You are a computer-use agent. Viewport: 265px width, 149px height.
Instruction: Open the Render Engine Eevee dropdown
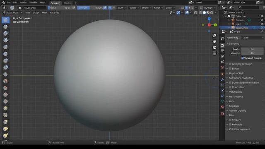coord(253,38)
